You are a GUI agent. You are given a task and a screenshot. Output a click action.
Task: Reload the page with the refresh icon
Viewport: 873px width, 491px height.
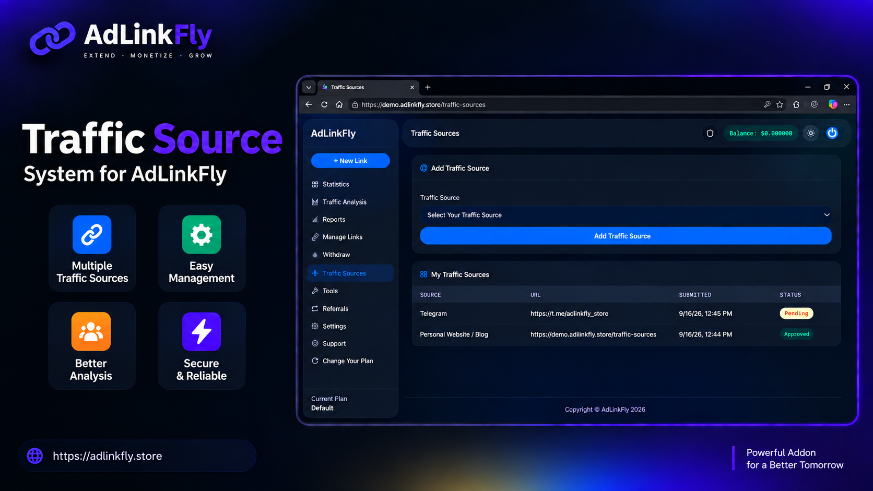pyautogui.click(x=324, y=104)
